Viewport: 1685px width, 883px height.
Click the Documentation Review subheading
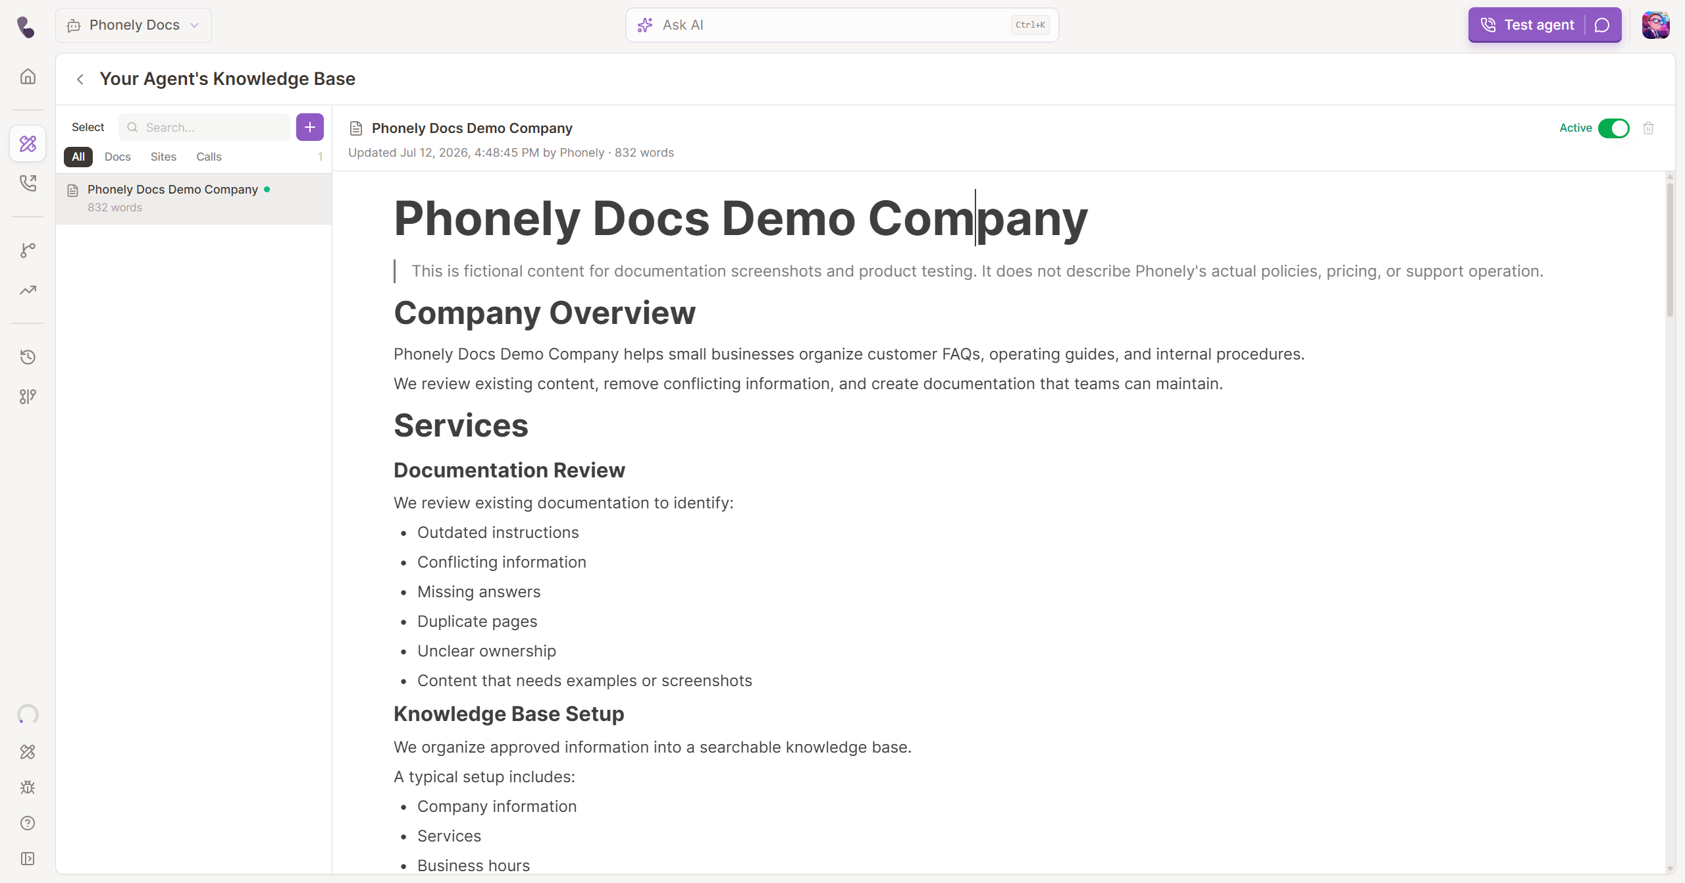tap(509, 470)
